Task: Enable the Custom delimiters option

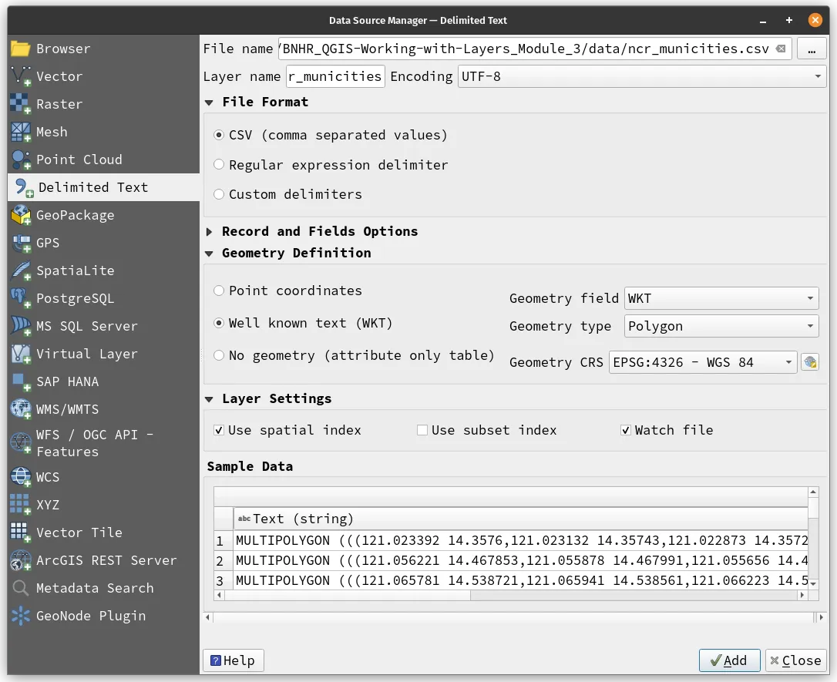Action: coord(219,194)
